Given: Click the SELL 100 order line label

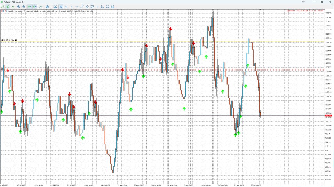Looking at the screenshot, I should (x=9, y=40).
